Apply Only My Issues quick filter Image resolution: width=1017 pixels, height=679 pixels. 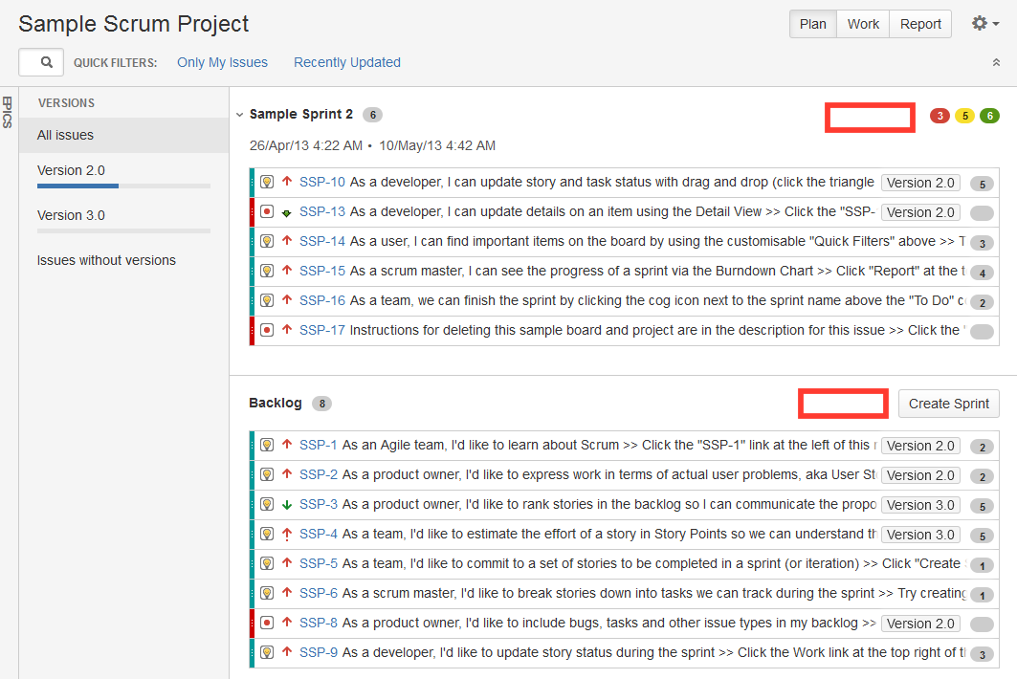(223, 62)
